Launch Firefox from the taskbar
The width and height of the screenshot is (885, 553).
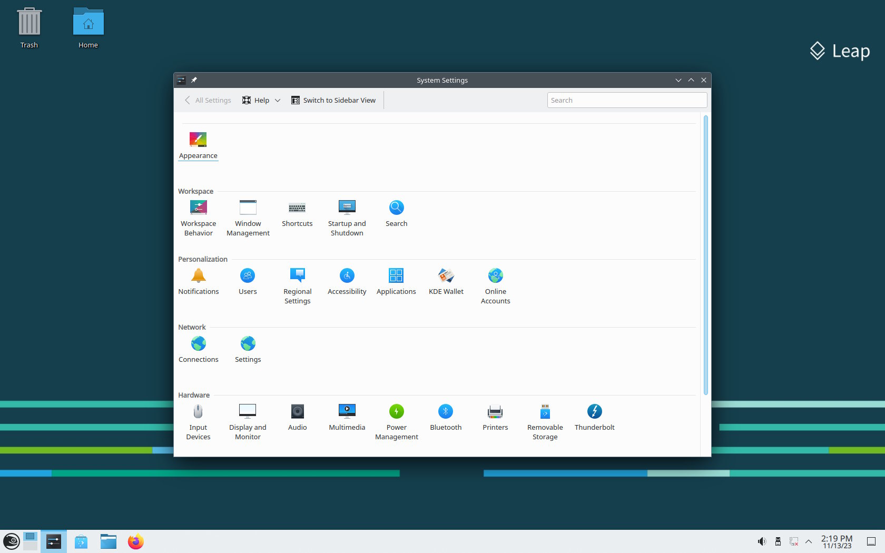click(x=136, y=541)
